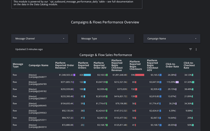Image resolution: width=210 pixels, height=131 pixels.
Task: Click the Updated 3 minutes ago text
Action: [x=29, y=49]
